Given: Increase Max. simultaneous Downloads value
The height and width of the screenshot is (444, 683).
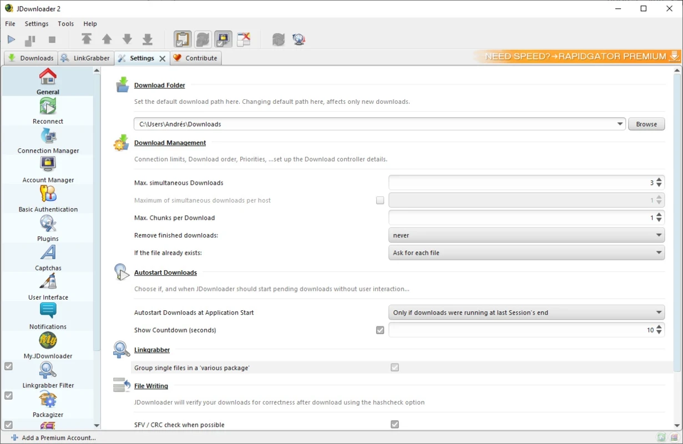Looking at the screenshot, I should pyautogui.click(x=659, y=180).
